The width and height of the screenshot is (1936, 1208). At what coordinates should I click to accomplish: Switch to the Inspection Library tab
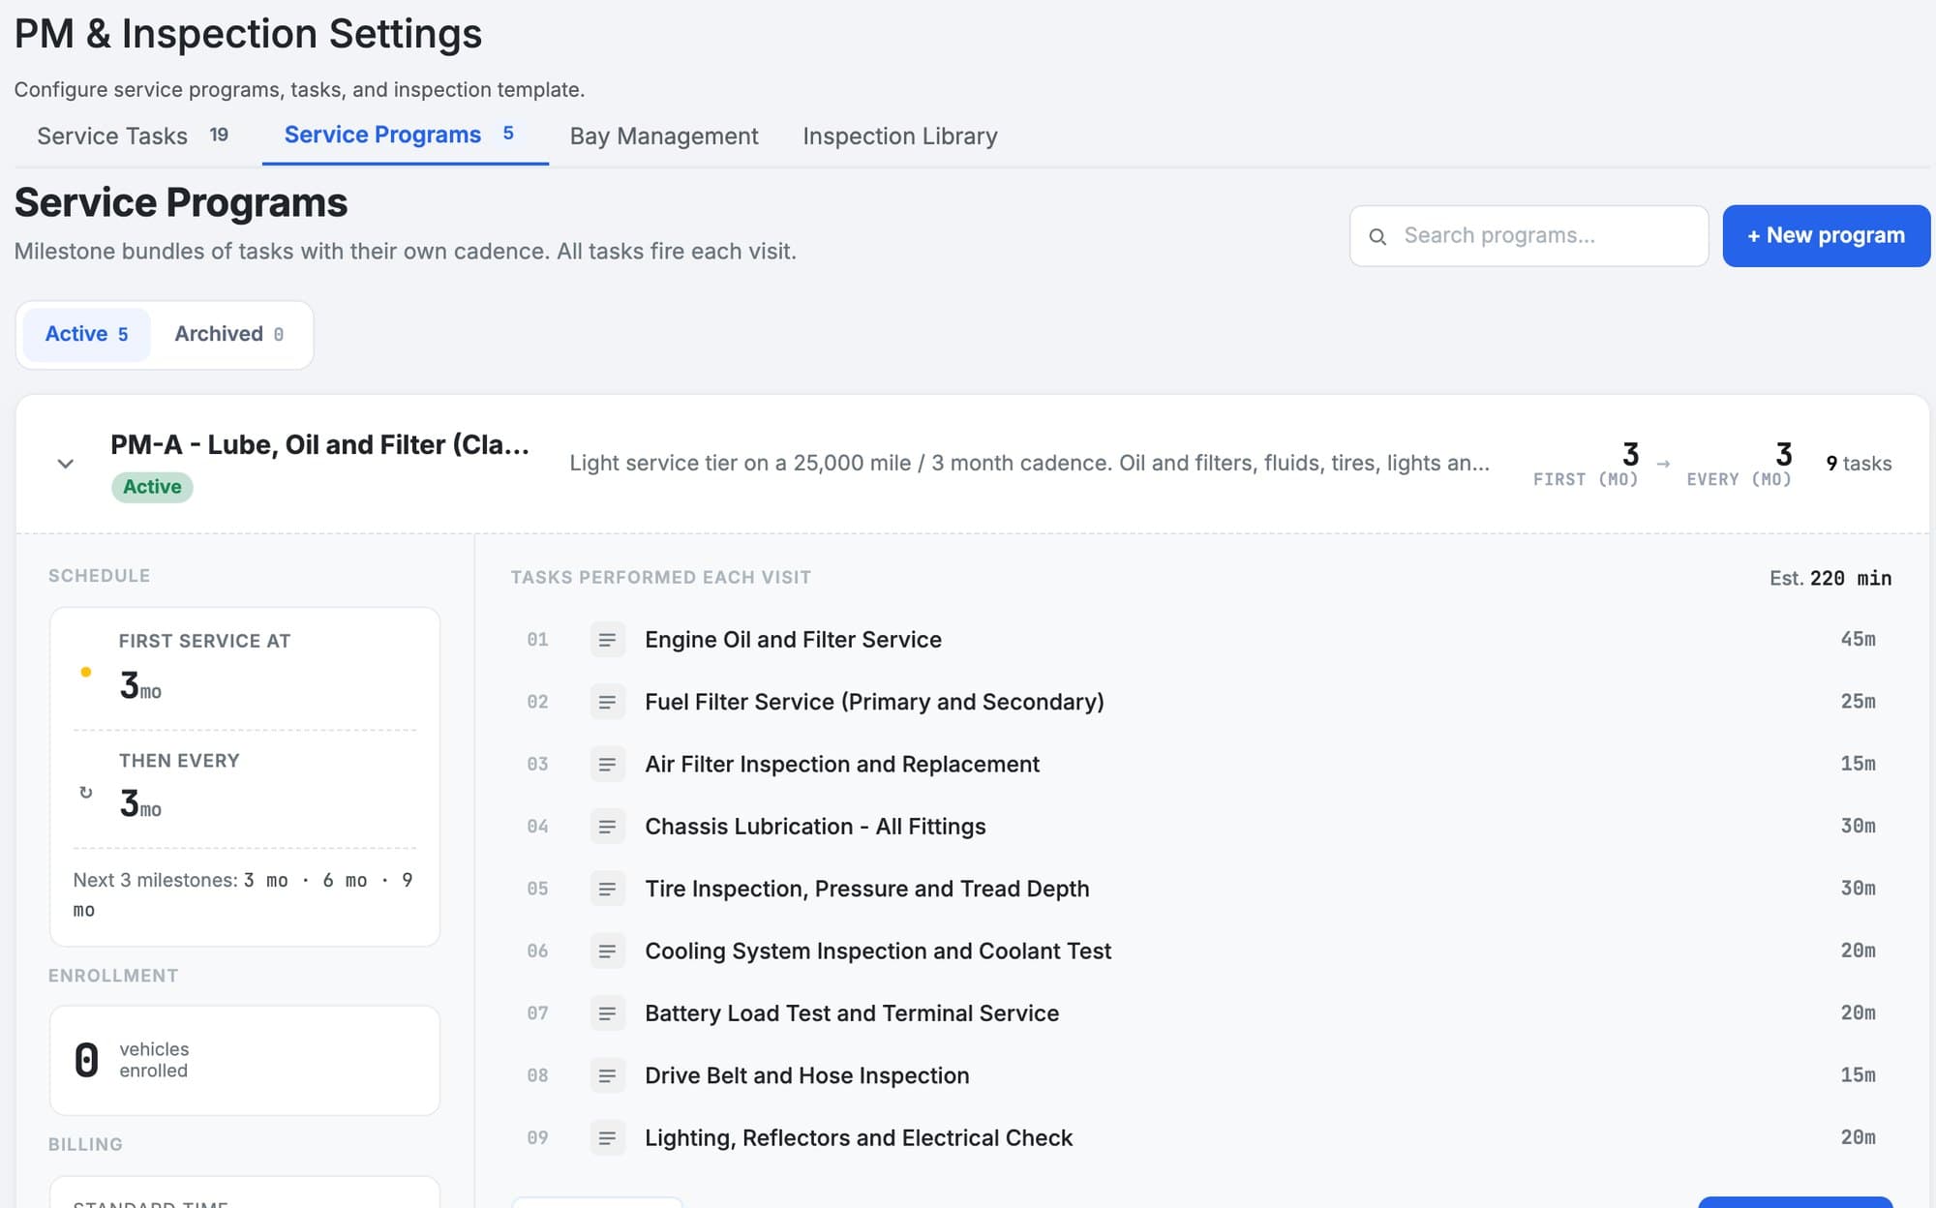click(899, 136)
